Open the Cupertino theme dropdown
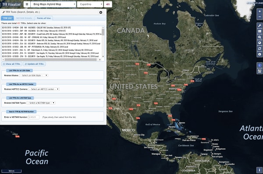The image size is (263, 174). coord(90,4)
